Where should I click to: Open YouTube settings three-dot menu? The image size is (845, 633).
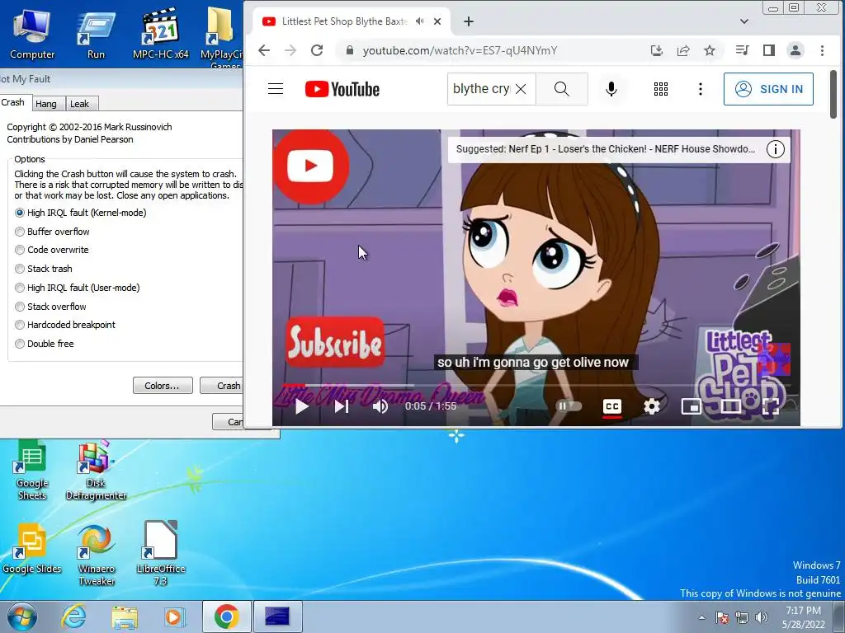coord(700,89)
